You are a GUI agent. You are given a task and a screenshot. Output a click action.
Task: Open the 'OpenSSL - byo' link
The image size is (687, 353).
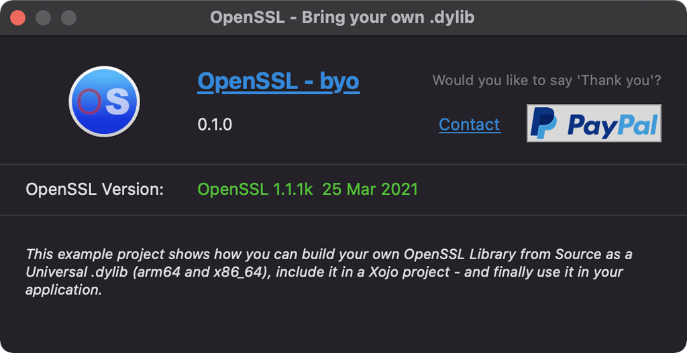(278, 81)
